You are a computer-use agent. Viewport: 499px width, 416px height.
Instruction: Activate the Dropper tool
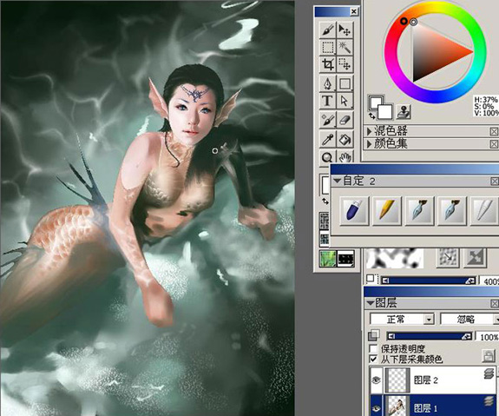(327, 139)
